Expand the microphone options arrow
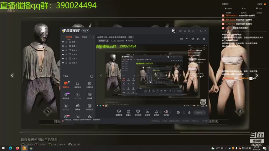 pyautogui.click(x=160, y=112)
